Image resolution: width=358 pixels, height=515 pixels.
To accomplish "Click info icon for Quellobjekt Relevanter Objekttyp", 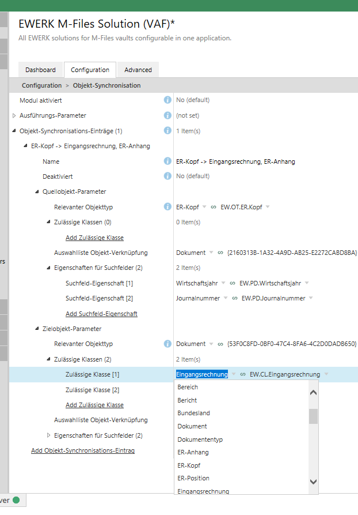I will click(x=167, y=206).
